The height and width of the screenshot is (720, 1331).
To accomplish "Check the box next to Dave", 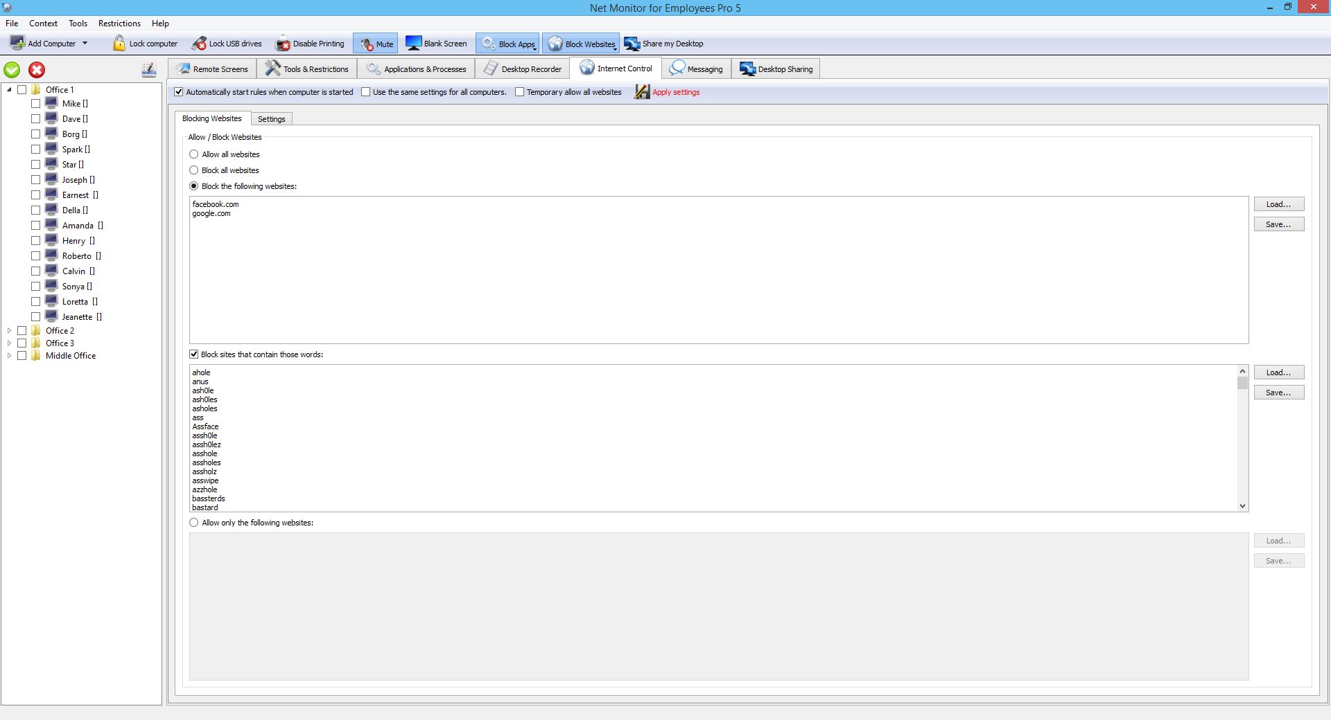I will pyautogui.click(x=35, y=118).
